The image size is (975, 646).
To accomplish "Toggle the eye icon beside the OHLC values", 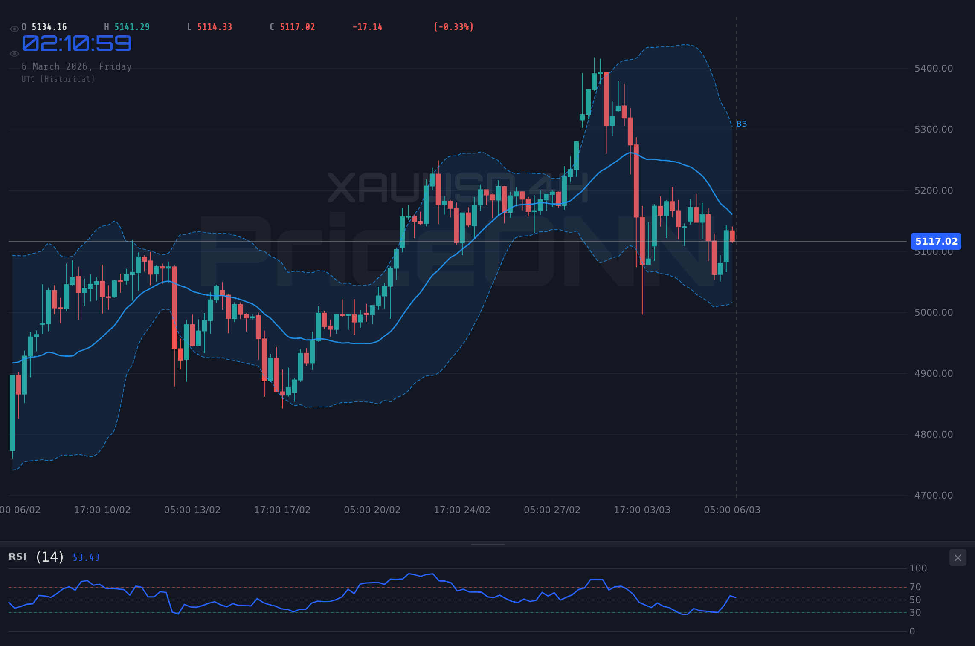I will tap(14, 29).
